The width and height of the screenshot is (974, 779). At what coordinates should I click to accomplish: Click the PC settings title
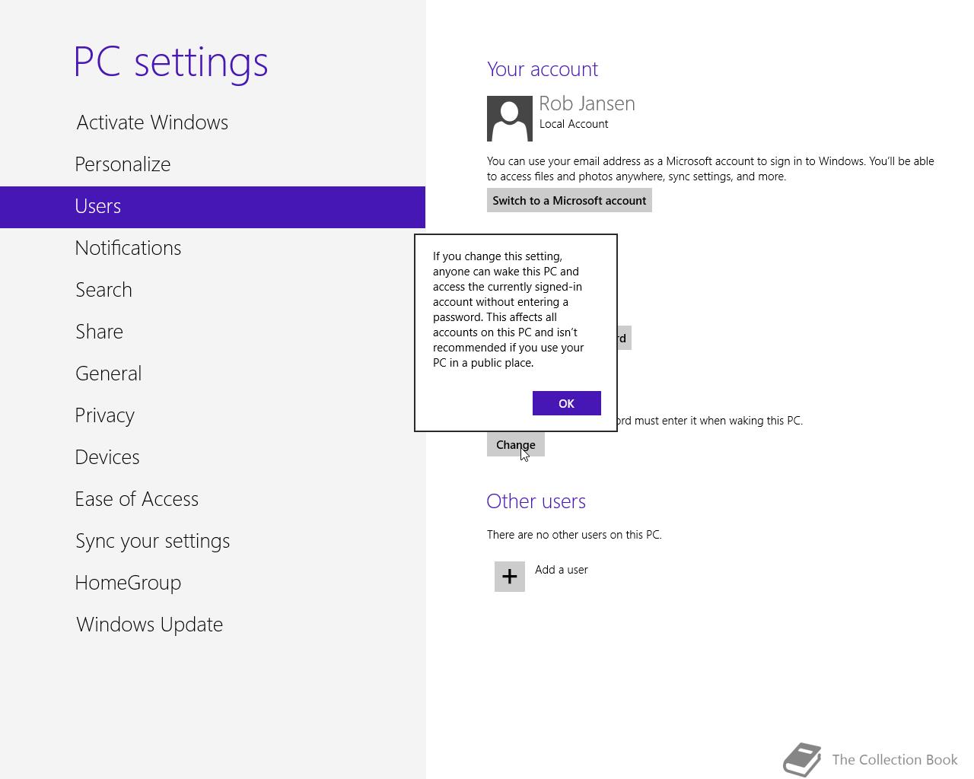(171, 62)
